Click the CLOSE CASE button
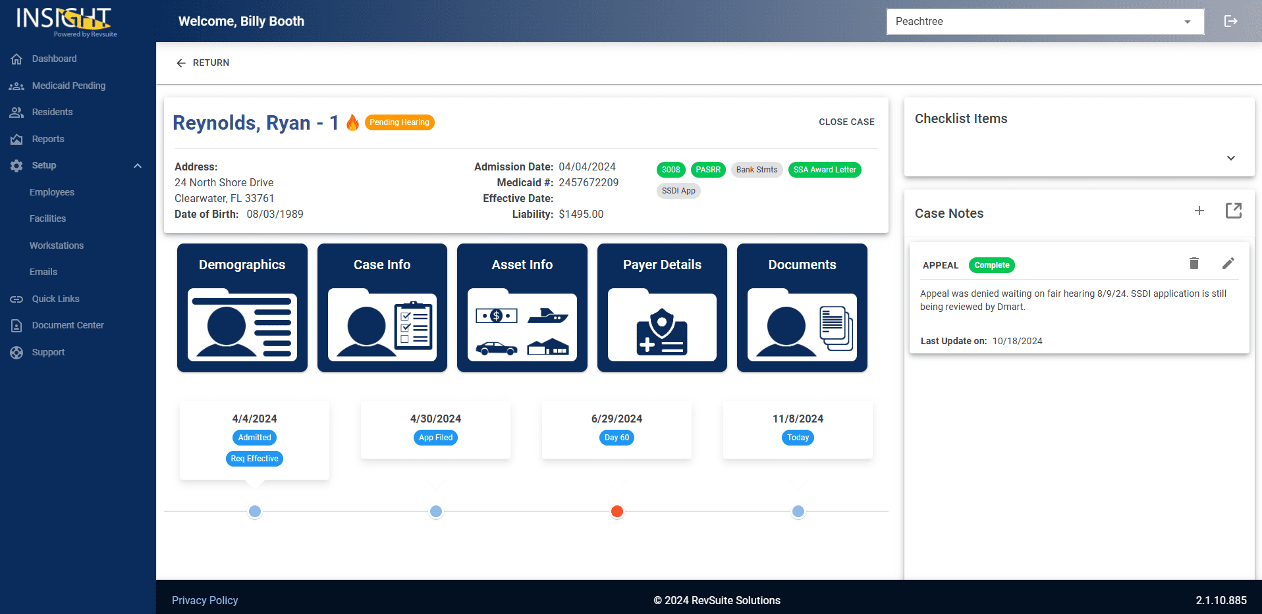 (x=846, y=122)
